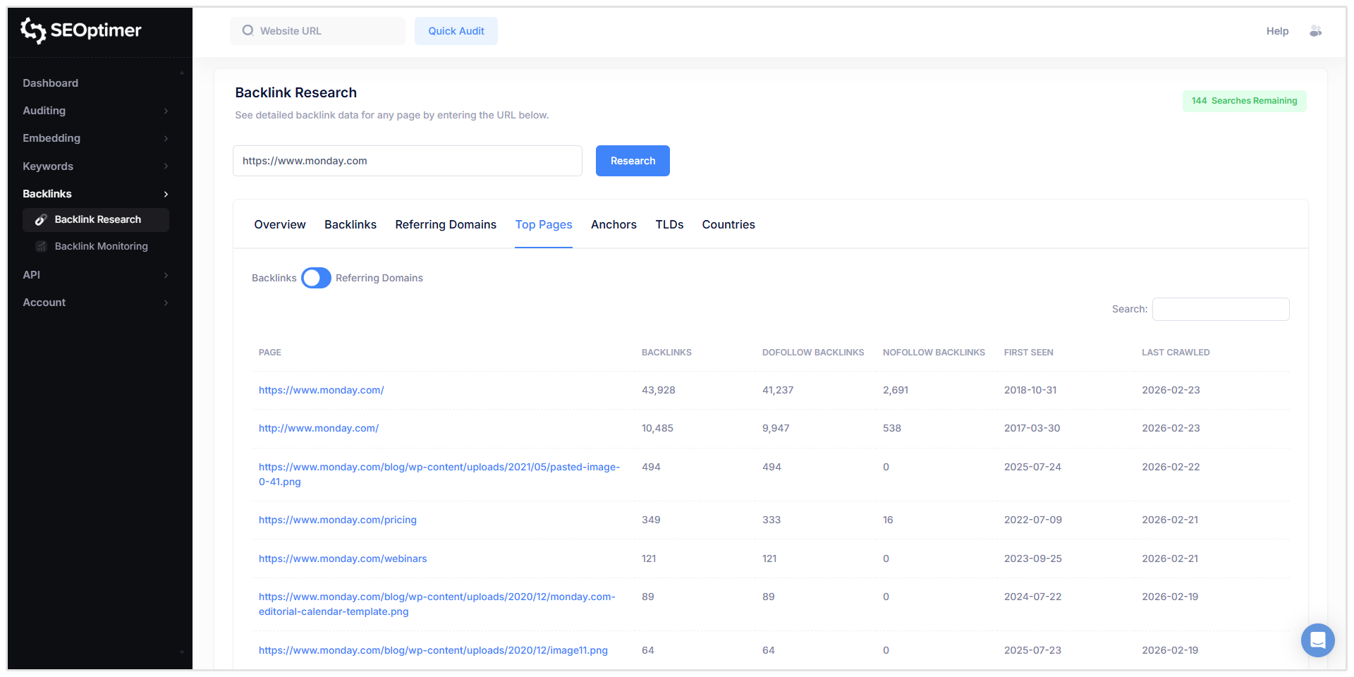
Task: Open Backlink Monitoring chart icon
Action: (41, 246)
